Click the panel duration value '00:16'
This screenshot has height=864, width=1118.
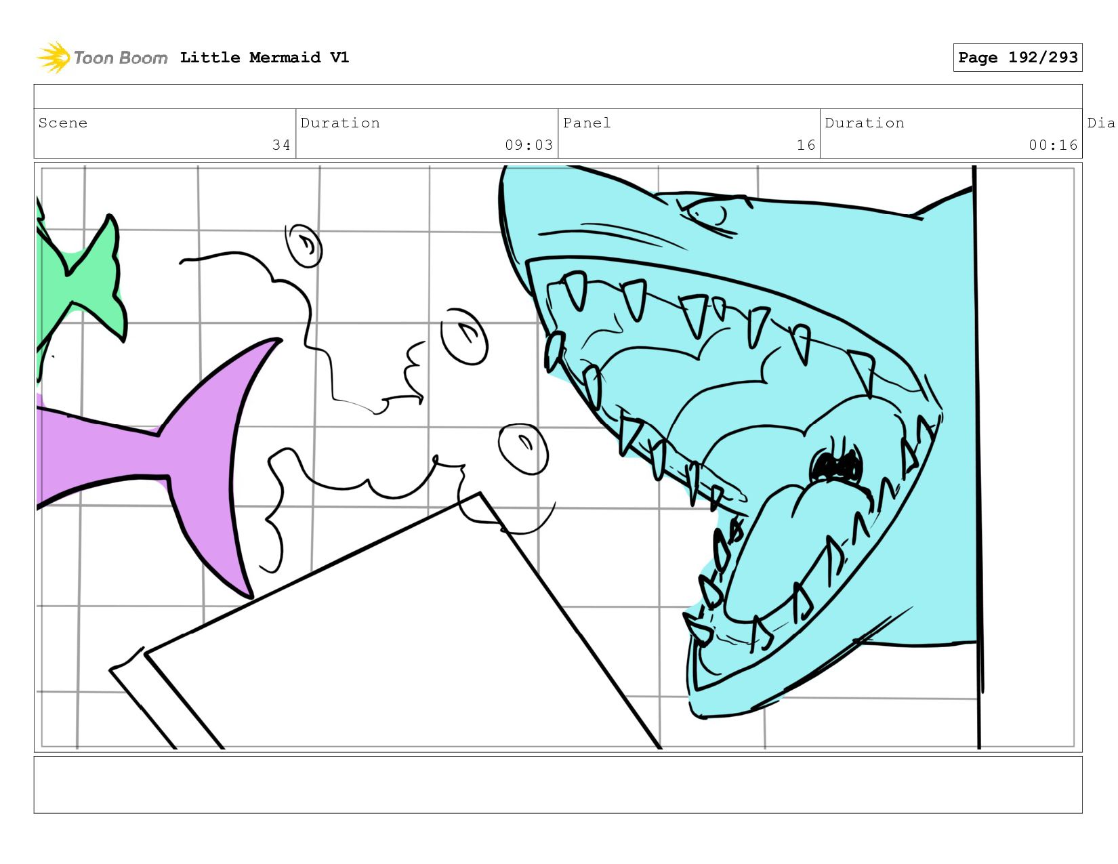pos(1053,145)
